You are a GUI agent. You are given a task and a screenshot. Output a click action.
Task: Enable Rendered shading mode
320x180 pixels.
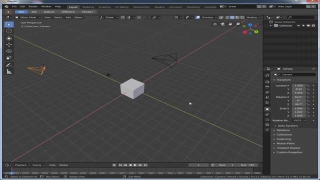(x=242, y=17)
